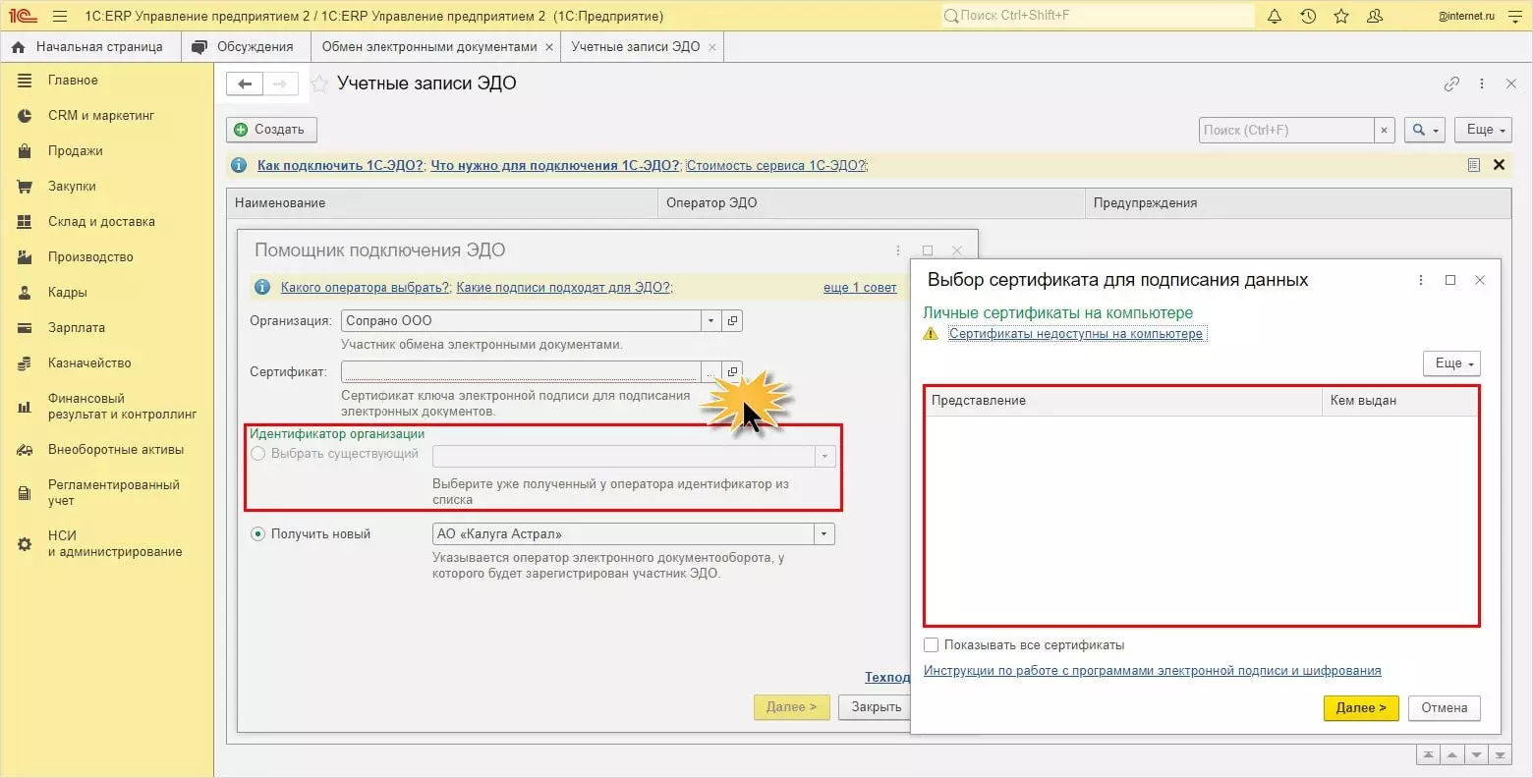Expand the АО «Калуга Астрал» operator dropdown
Image resolution: width=1533 pixels, height=778 pixels.
(824, 534)
